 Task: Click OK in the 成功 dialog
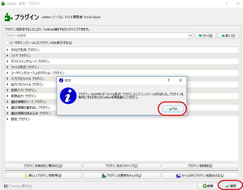173,109
